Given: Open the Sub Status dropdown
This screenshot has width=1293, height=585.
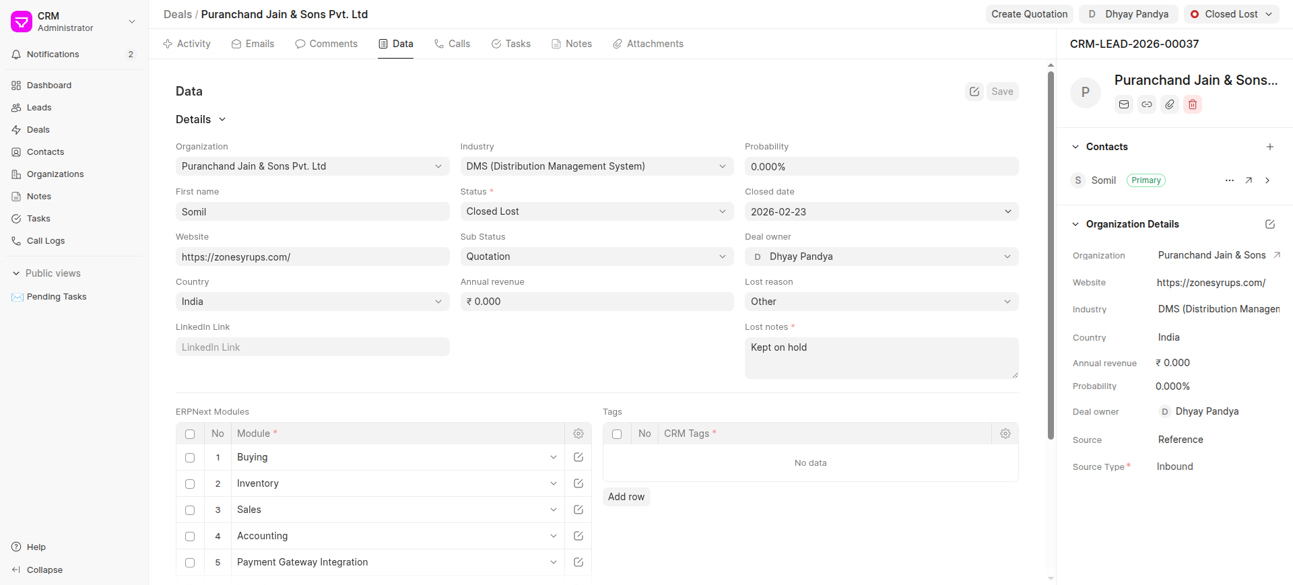Looking at the screenshot, I should pos(596,256).
